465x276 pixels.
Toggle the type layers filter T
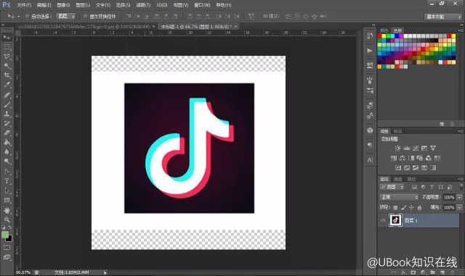click(432, 187)
